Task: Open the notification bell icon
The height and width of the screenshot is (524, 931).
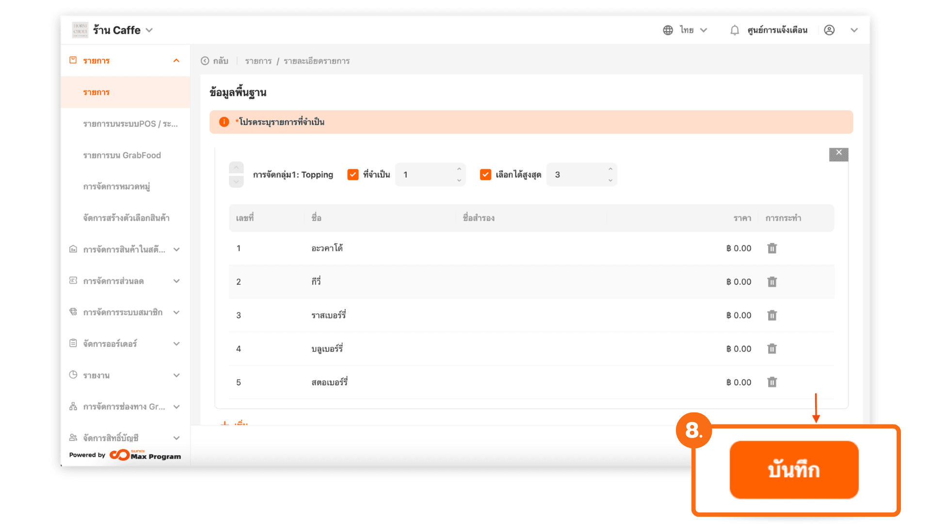Action: 735,30
